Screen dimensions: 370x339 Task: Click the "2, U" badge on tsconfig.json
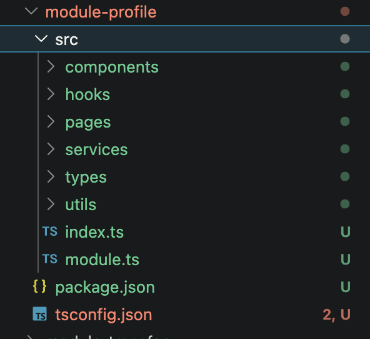pyautogui.click(x=336, y=315)
